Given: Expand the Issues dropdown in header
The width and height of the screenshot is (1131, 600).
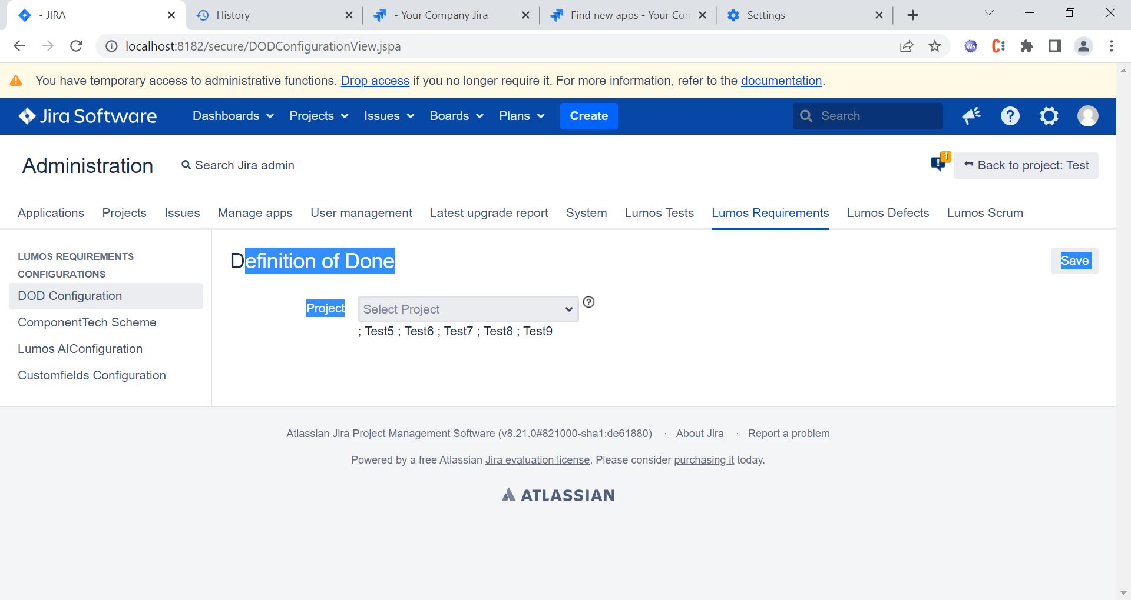Looking at the screenshot, I should pos(389,116).
